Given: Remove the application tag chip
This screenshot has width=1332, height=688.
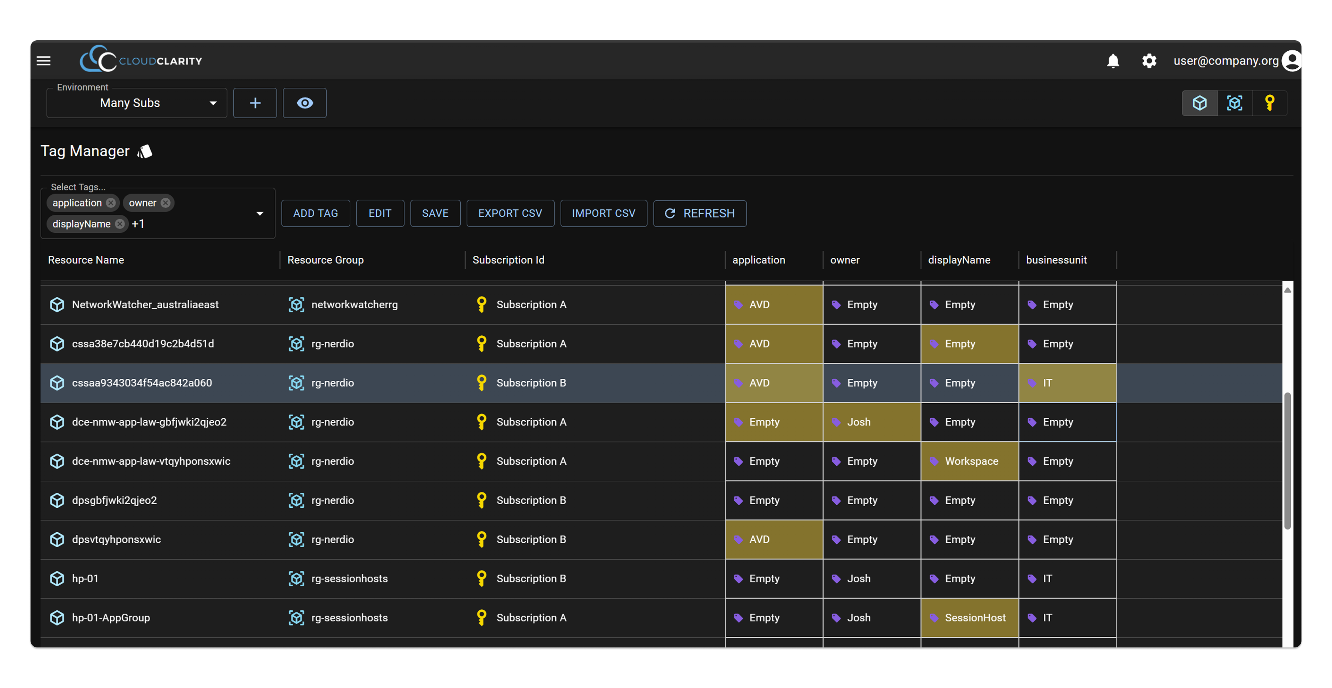Looking at the screenshot, I should [111, 203].
